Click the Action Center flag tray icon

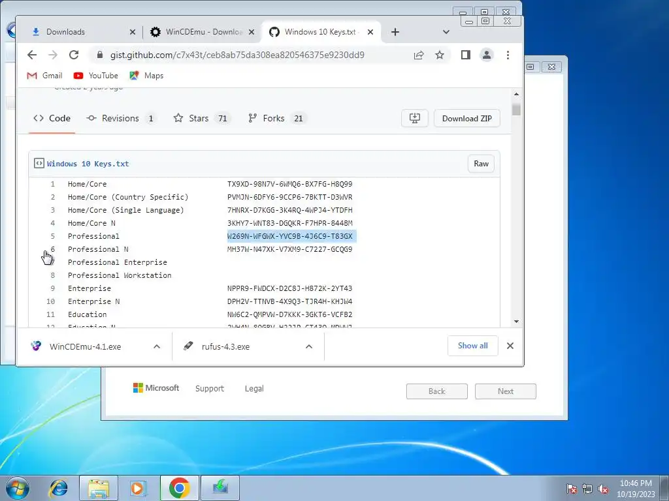point(571,489)
